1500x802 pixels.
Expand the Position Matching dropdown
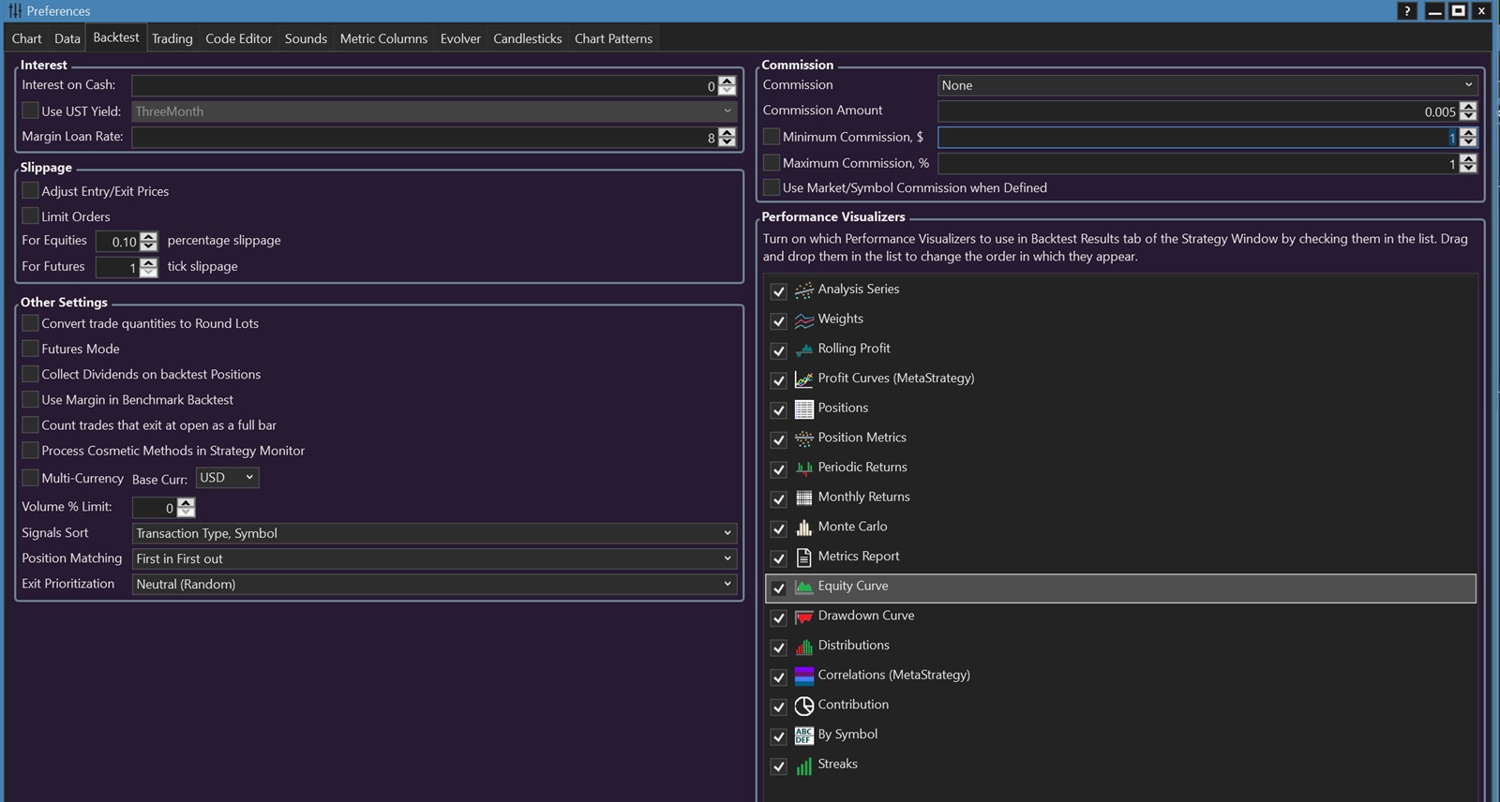[434, 558]
